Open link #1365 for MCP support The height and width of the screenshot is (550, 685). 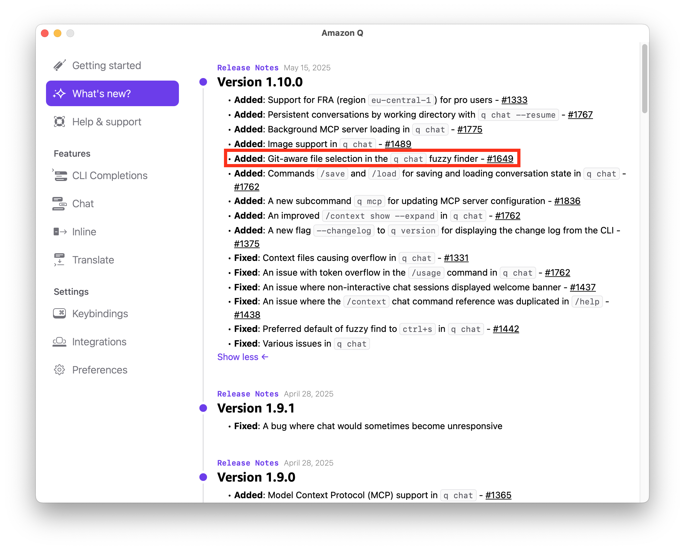click(498, 495)
